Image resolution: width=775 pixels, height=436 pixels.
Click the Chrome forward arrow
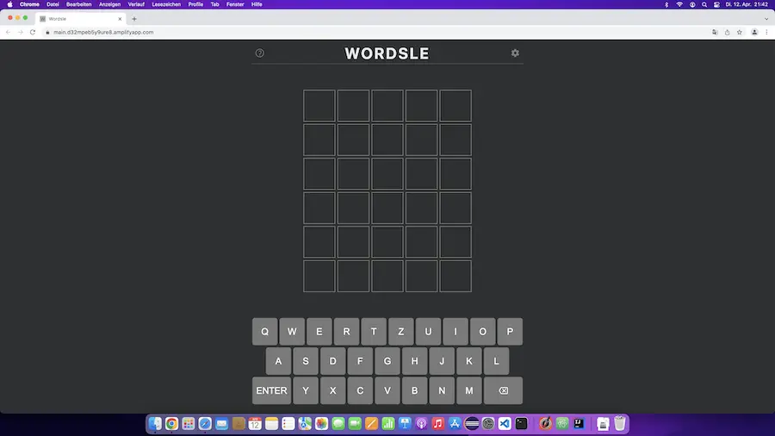[21, 32]
